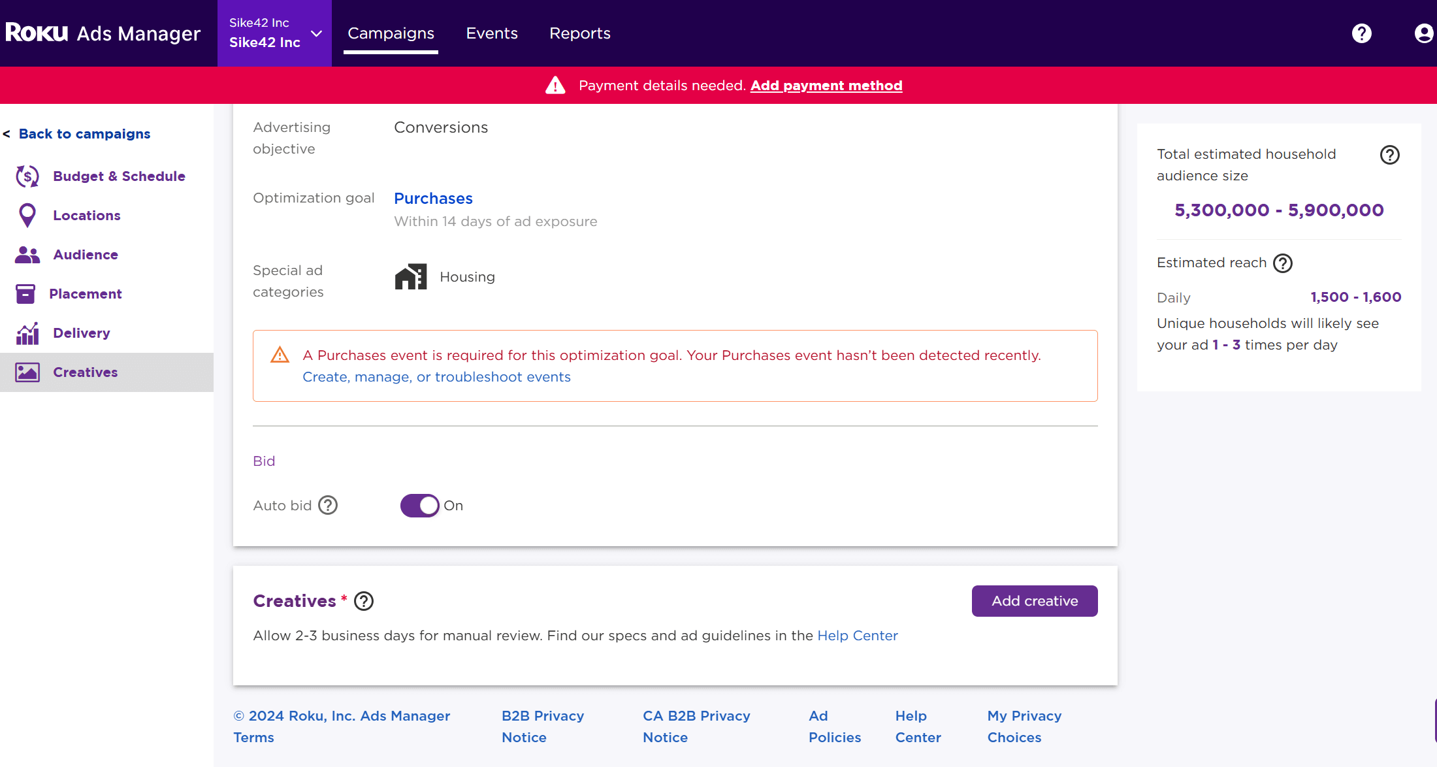Viewport: 1437px width, 767px height.
Task: Click the Budget & Schedule dollar icon
Action: [x=27, y=176]
